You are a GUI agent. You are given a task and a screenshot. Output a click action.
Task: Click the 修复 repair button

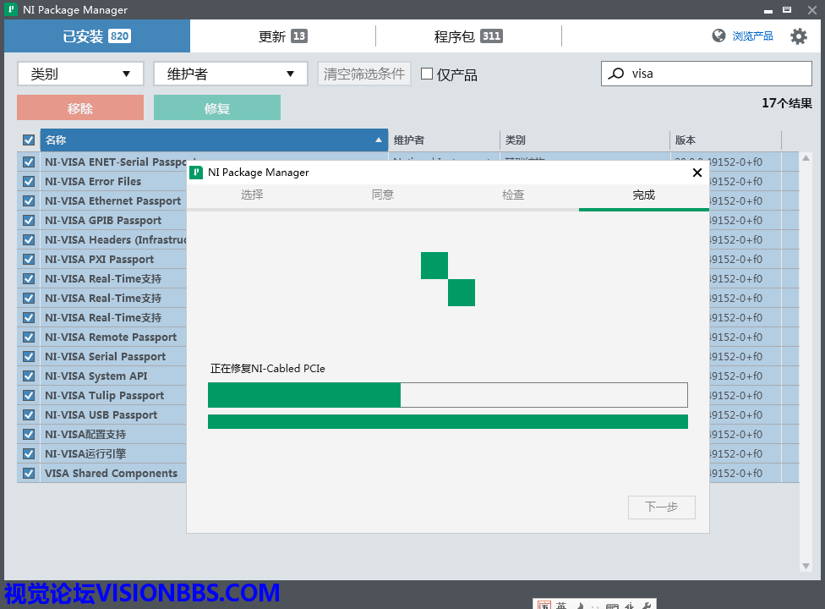coord(216,108)
